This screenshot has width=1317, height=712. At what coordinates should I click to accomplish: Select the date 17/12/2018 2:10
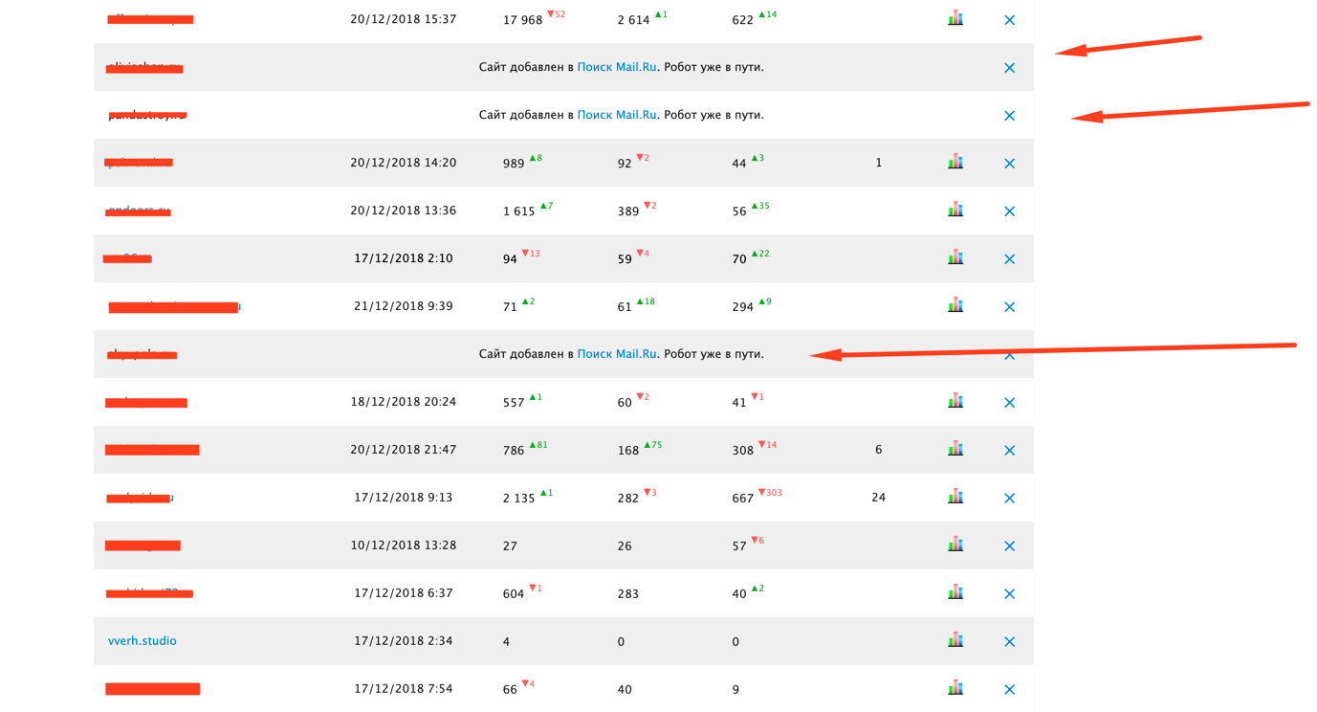pos(403,258)
